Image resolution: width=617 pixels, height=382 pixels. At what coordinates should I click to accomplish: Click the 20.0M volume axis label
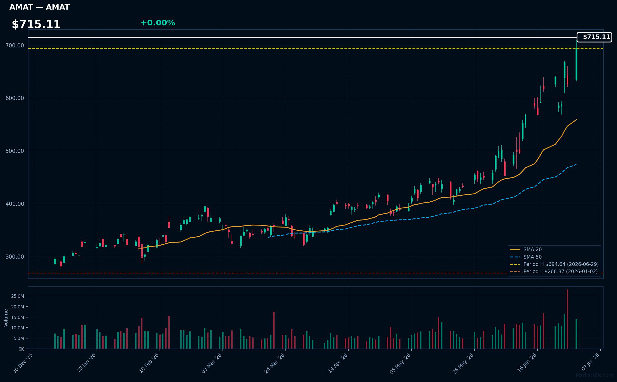coord(18,307)
